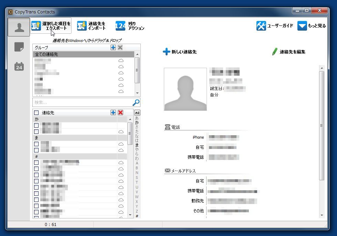The width and height of the screenshot is (337, 236).
Task: Click the グループ panel header
Action: pyautogui.click(x=42, y=48)
